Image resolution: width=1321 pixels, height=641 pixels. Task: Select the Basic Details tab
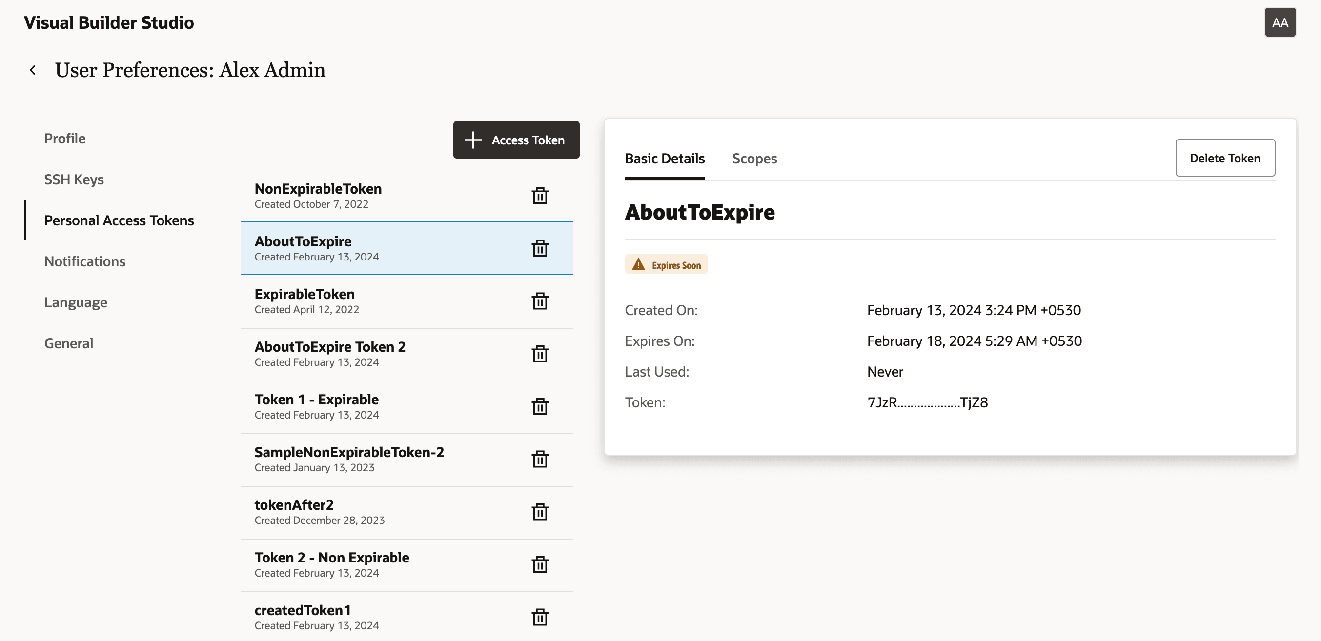point(664,159)
